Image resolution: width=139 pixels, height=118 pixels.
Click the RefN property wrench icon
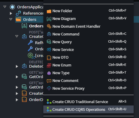click(30, 43)
